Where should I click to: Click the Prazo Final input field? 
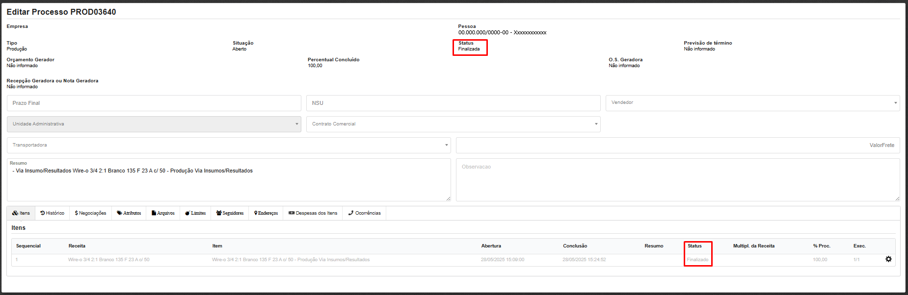(x=154, y=103)
